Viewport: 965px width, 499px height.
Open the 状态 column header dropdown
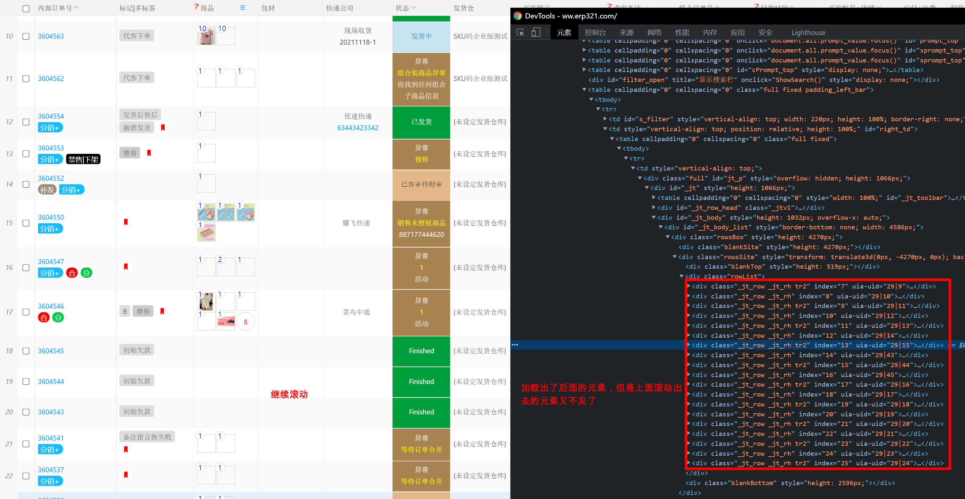tap(413, 8)
